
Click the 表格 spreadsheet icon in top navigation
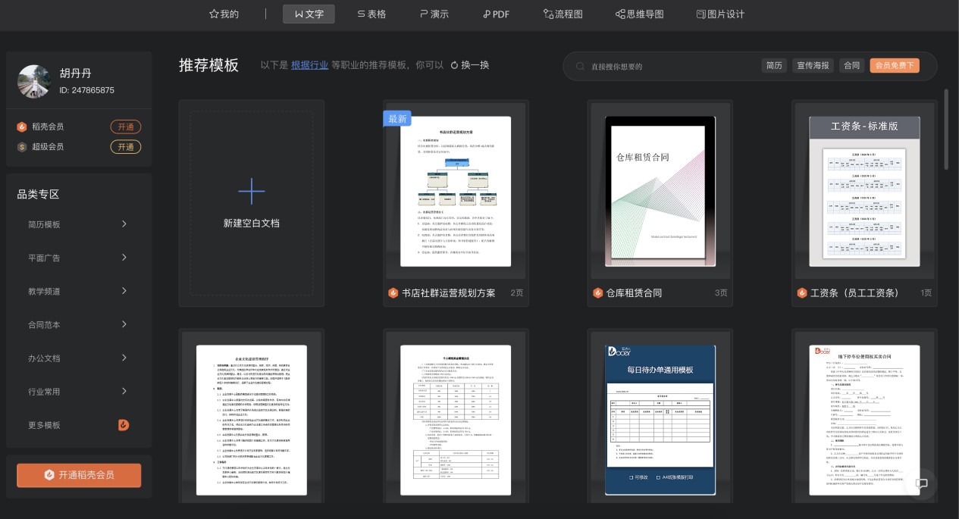click(361, 14)
